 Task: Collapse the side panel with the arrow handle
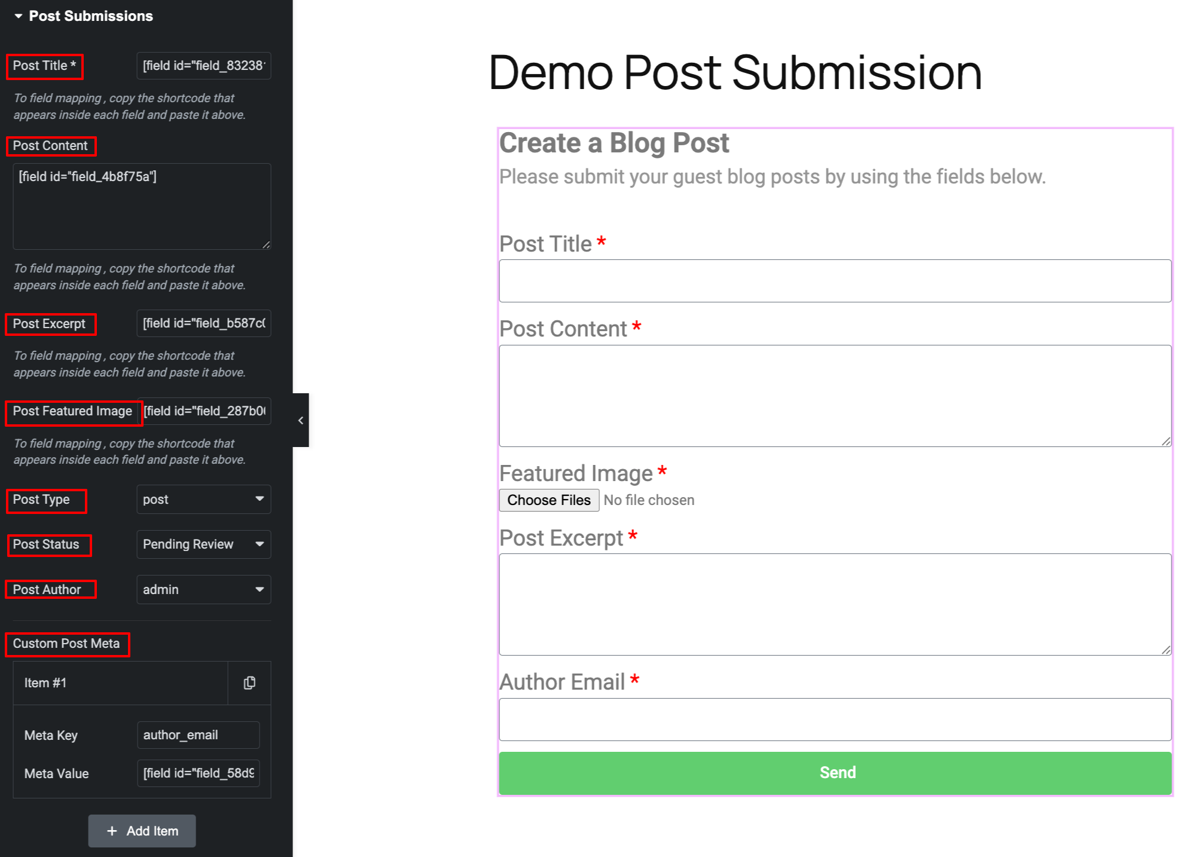click(x=301, y=420)
